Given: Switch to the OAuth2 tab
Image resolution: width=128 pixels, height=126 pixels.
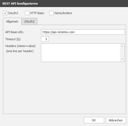Looking at the screenshot, I should tap(29, 21).
